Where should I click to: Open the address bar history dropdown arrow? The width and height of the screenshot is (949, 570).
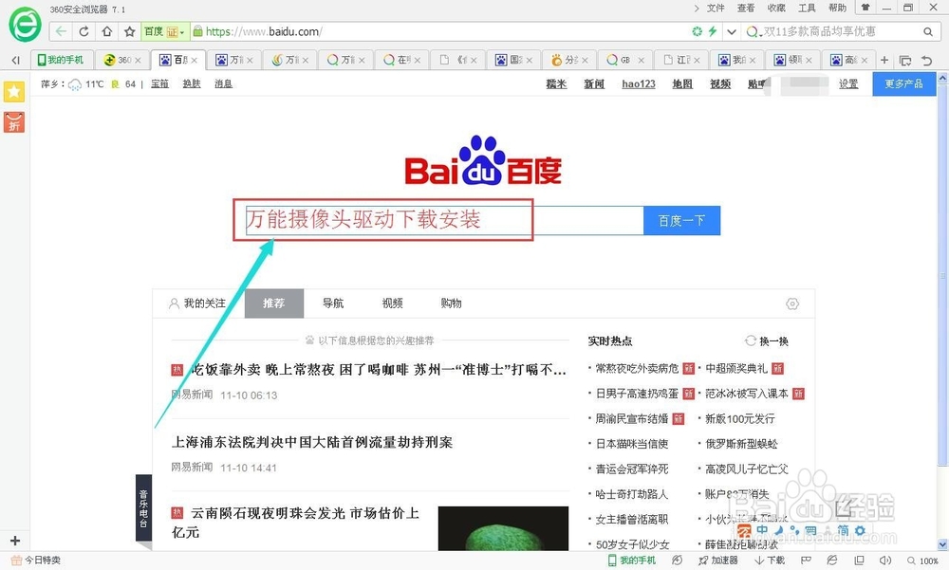731,31
